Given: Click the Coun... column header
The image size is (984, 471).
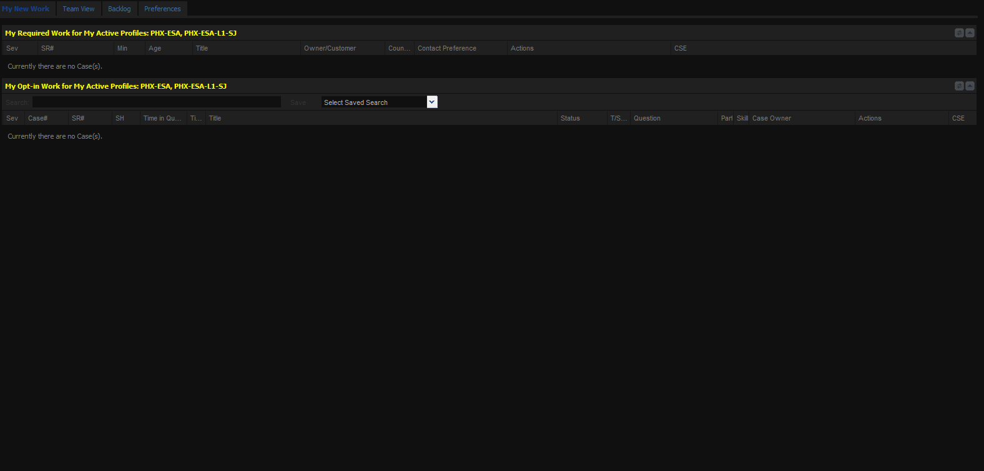Looking at the screenshot, I should pos(400,48).
